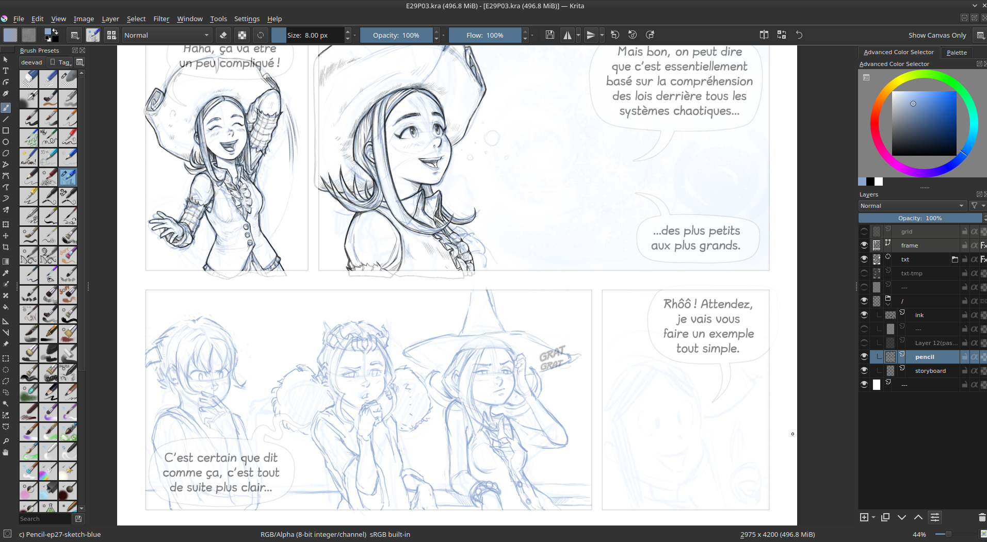
Task: Delete layer using the trash icon
Action: [x=982, y=517]
